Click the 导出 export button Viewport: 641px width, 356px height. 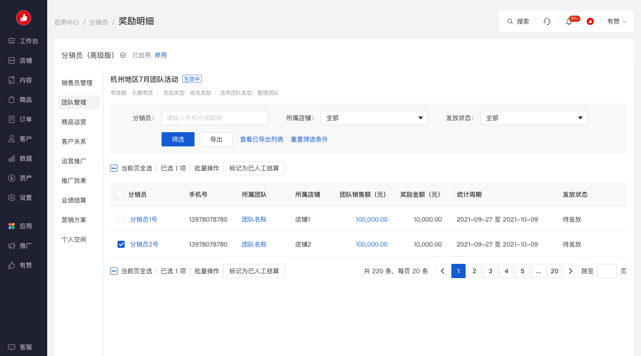pos(216,139)
